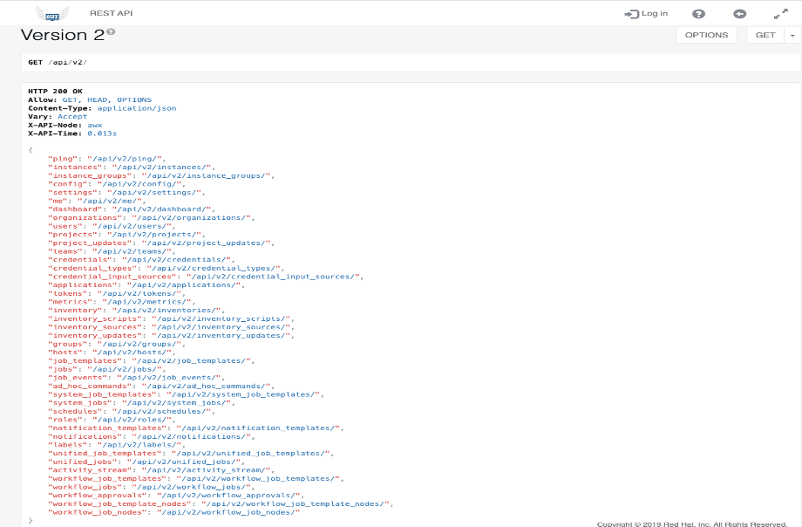
Task: Open the /api/v2/inventory_updates/ link
Action: pyautogui.click(x=221, y=335)
